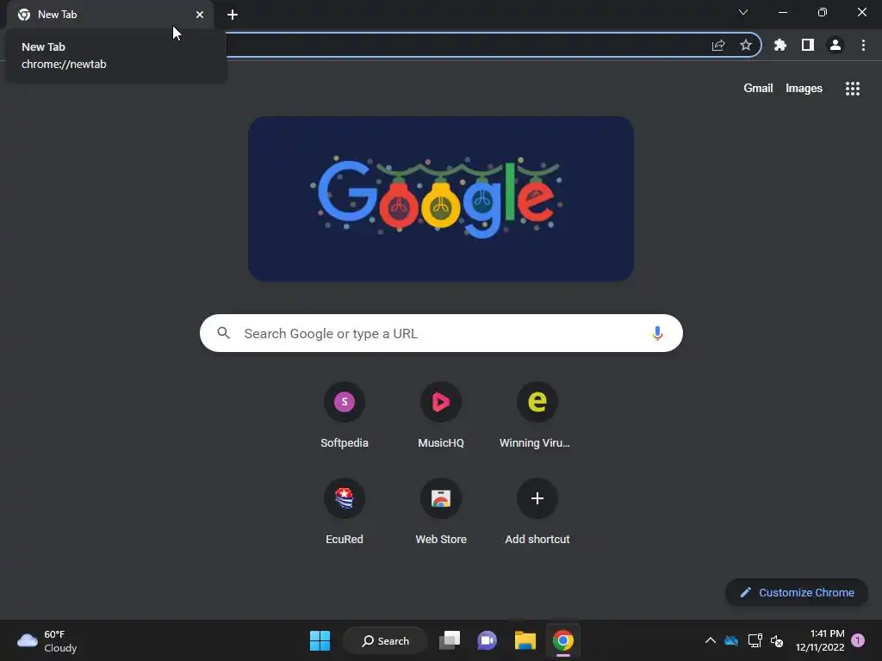This screenshot has width=882, height=661.
Task: Open a new tab with plus button
Action: coord(233,15)
